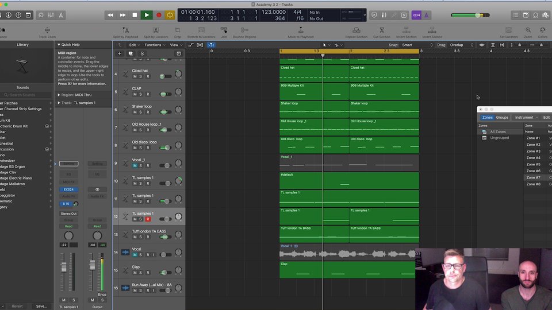Click the Save button in Library

(41, 306)
